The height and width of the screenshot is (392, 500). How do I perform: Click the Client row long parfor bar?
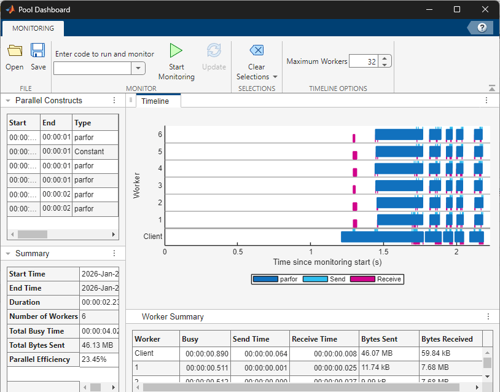tap(382, 237)
